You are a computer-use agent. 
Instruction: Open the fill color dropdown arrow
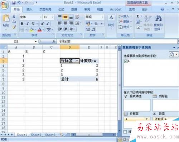[35, 29]
